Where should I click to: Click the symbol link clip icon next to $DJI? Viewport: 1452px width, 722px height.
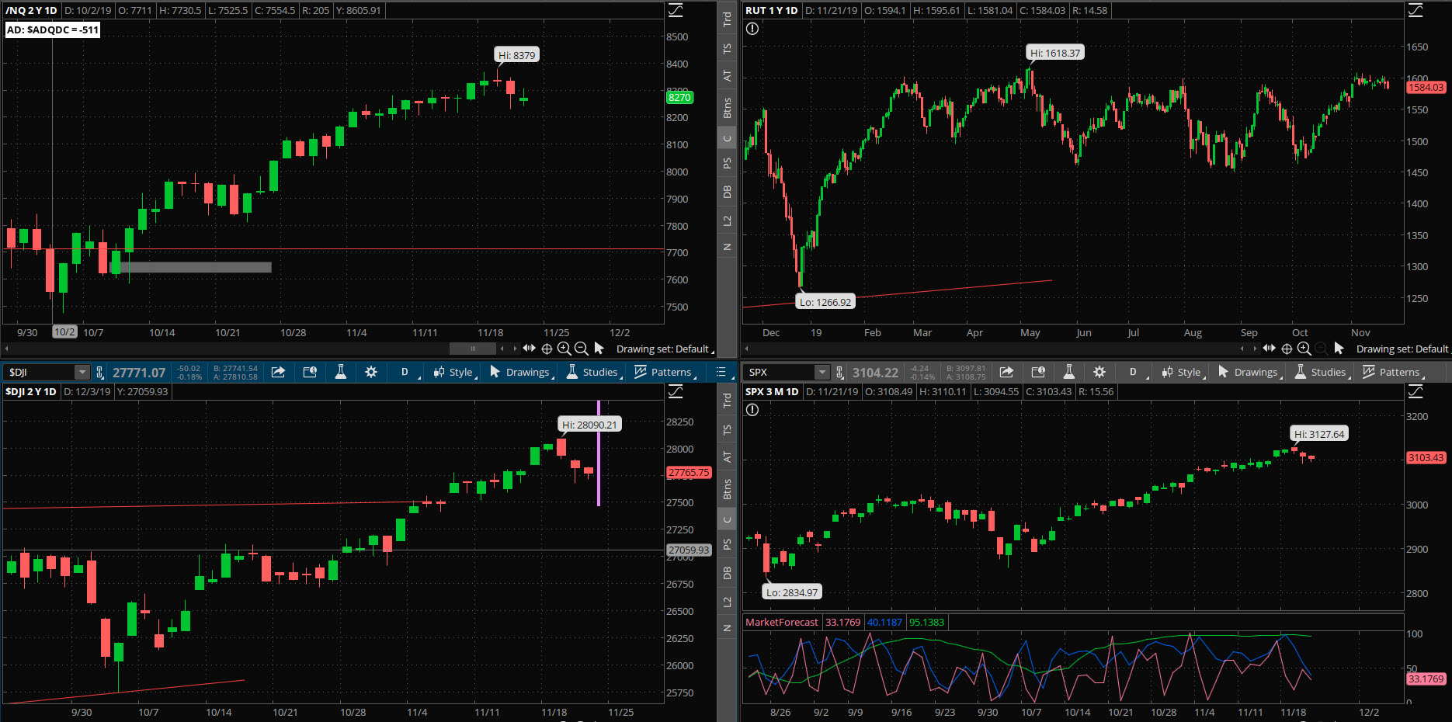[x=99, y=373]
